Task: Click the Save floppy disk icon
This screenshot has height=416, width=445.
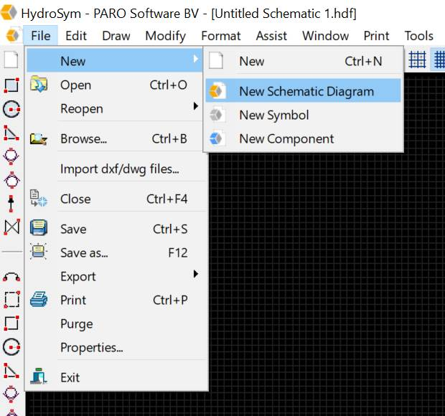Action: tap(39, 227)
